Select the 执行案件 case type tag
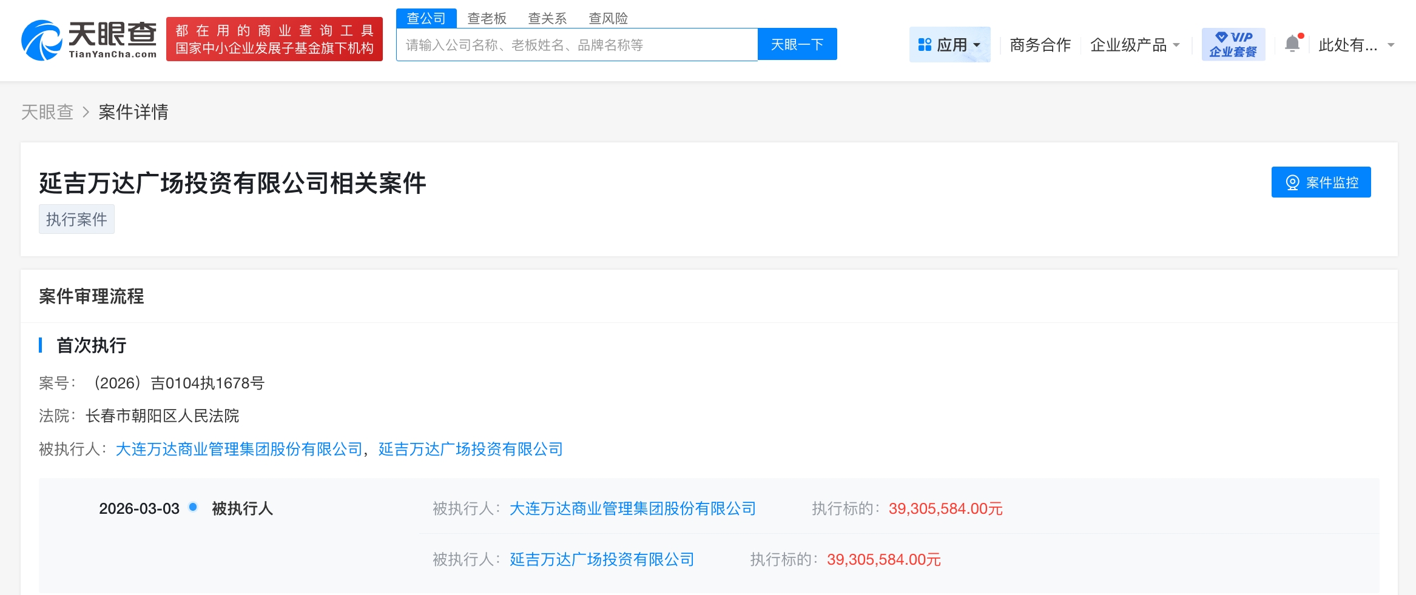The image size is (1416, 595). click(x=76, y=219)
